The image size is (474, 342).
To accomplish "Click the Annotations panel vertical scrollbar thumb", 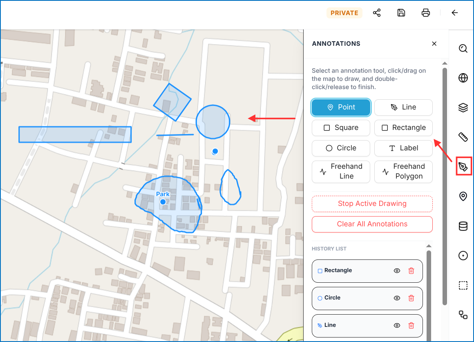I will (x=445, y=187).
